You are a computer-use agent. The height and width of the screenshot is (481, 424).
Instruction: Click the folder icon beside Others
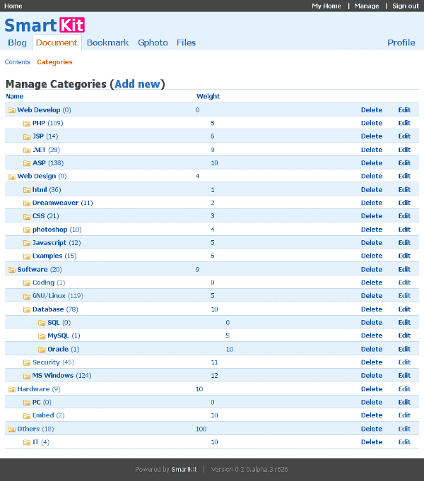[12, 429]
